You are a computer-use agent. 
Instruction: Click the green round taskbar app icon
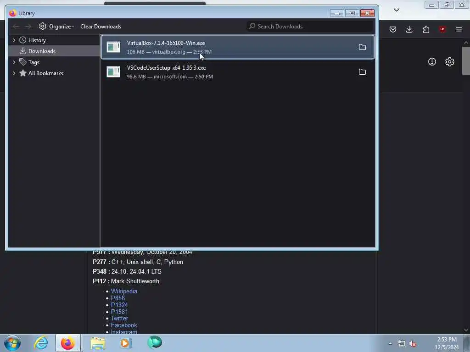(x=155, y=342)
